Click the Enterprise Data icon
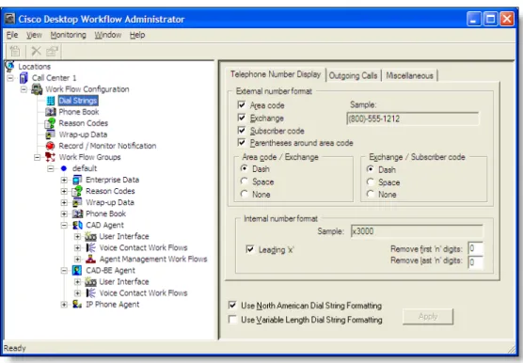Image resolution: width=523 pixels, height=363 pixels. click(x=77, y=180)
